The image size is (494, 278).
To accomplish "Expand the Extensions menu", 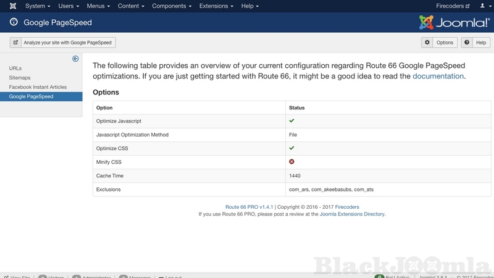I will point(216,6).
